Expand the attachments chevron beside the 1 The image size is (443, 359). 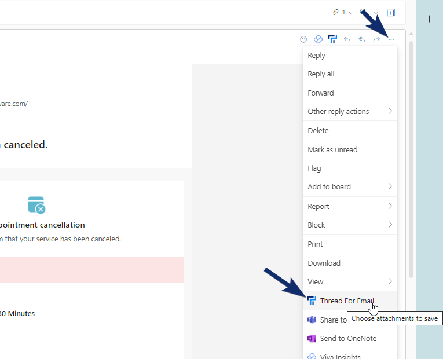click(x=350, y=12)
